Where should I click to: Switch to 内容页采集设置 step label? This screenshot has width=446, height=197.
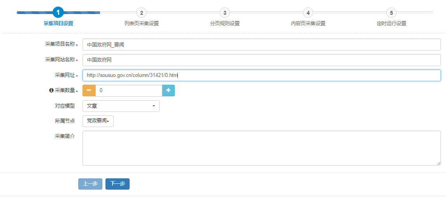coord(308,23)
